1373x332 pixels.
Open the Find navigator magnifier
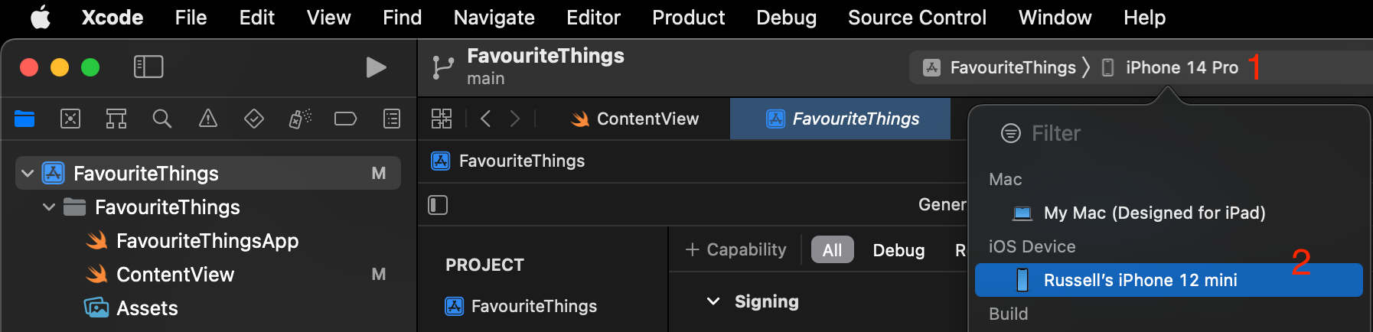pos(162,119)
